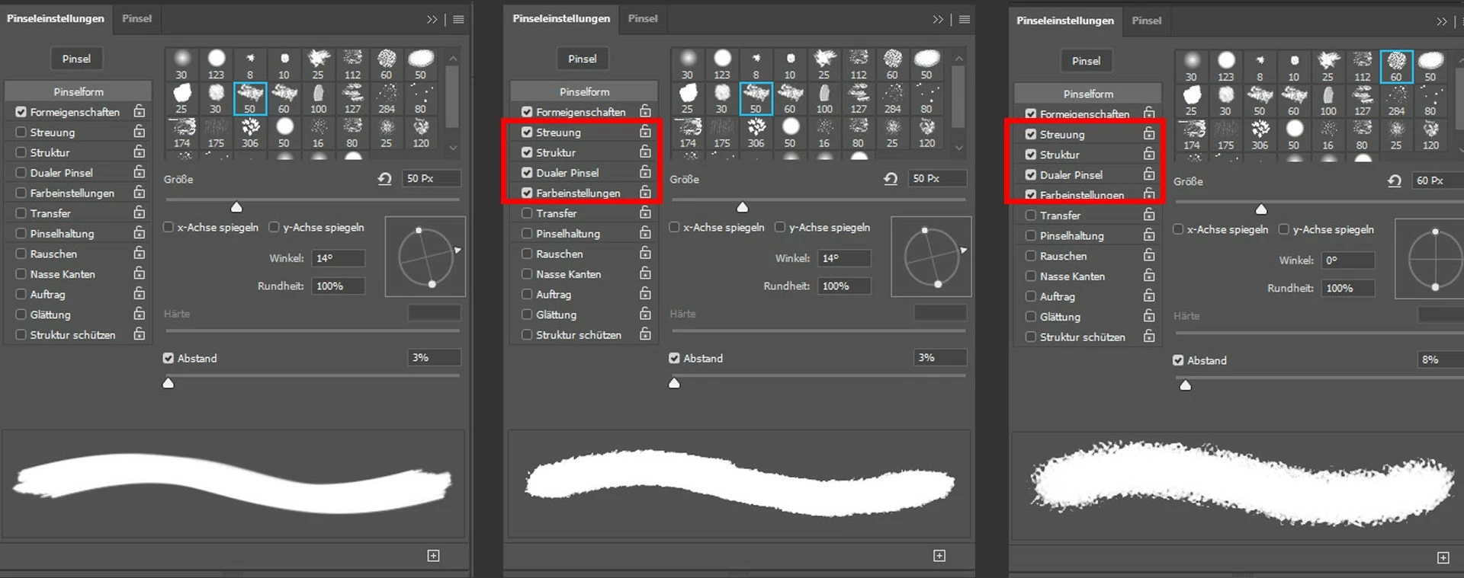Switch to Pinsel tab in right panel
The height and width of the screenshot is (578, 1464).
click(x=1147, y=21)
